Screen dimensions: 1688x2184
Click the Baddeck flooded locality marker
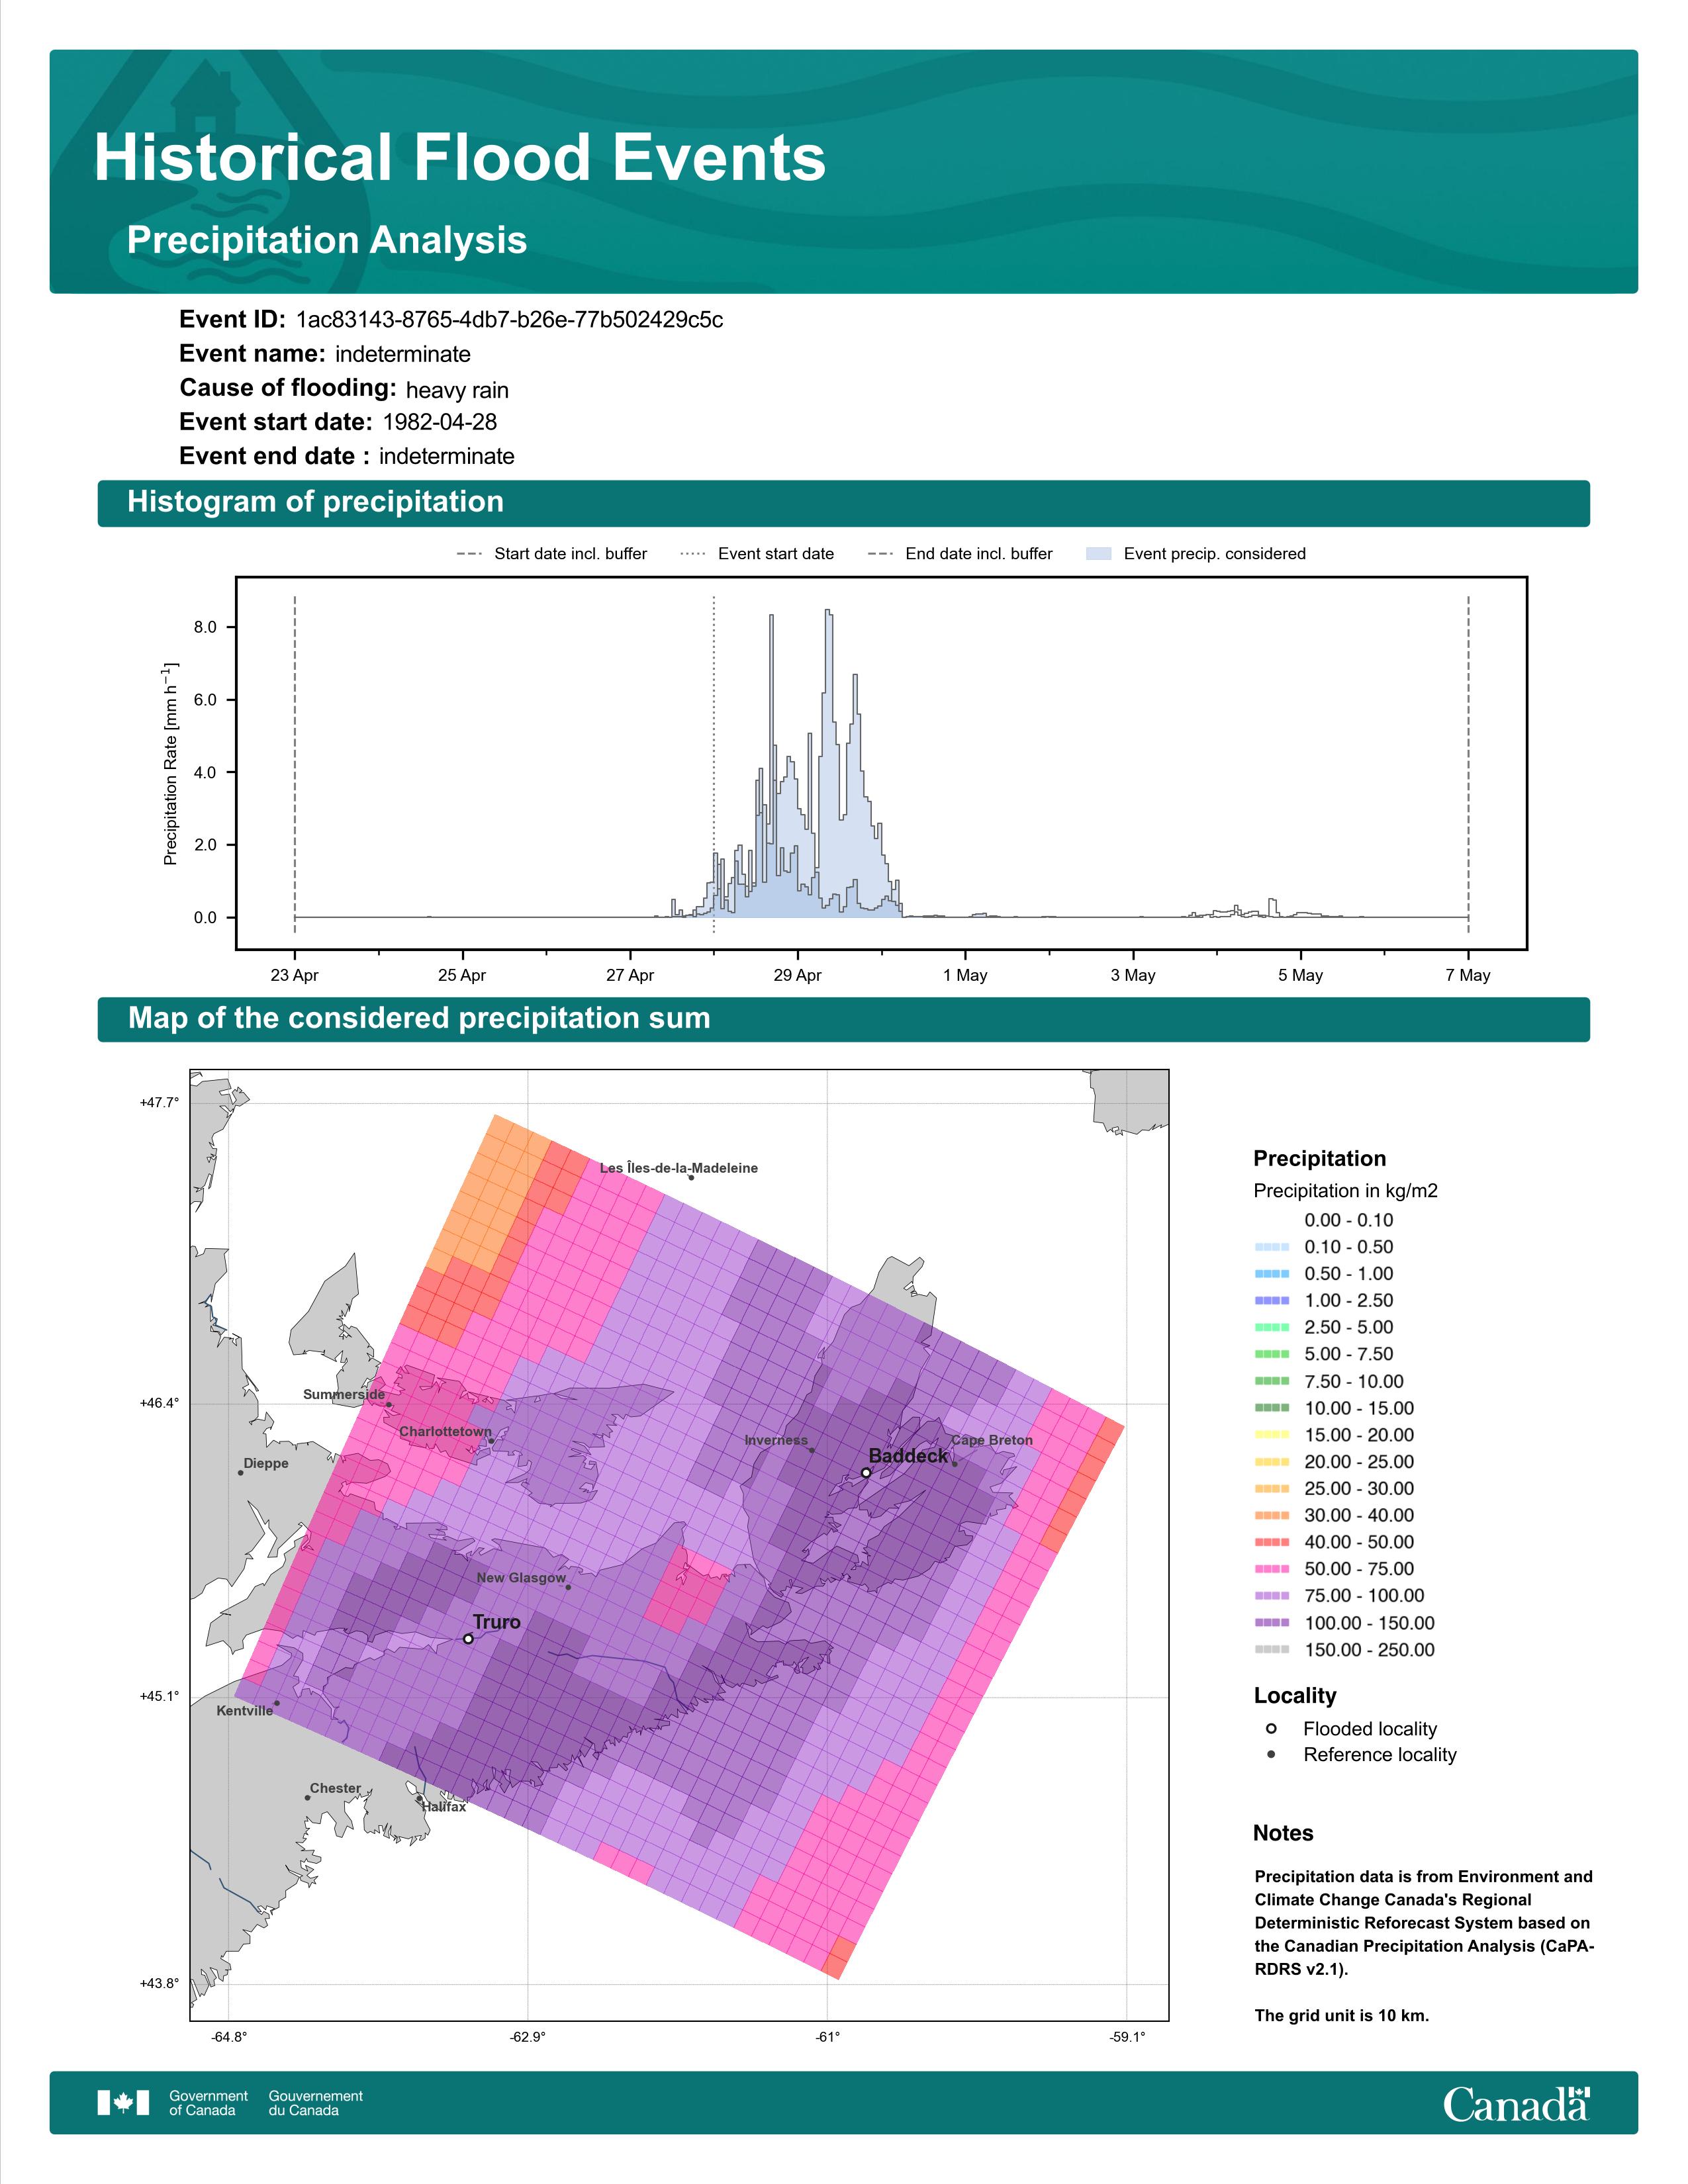pyautogui.click(x=866, y=1472)
